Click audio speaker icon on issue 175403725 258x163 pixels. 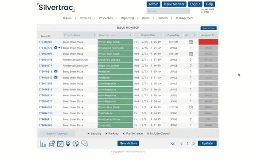coord(60,48)
